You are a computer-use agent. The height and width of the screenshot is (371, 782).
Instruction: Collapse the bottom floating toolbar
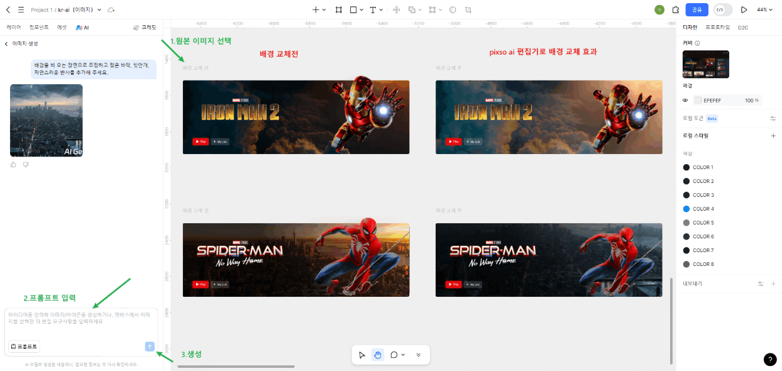click(418, 355)
